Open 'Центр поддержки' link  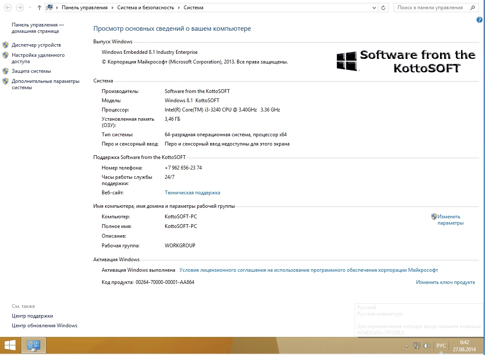32,316
